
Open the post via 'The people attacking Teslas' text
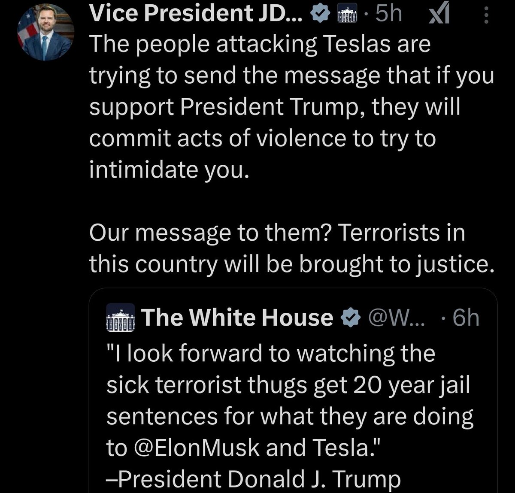260,44
